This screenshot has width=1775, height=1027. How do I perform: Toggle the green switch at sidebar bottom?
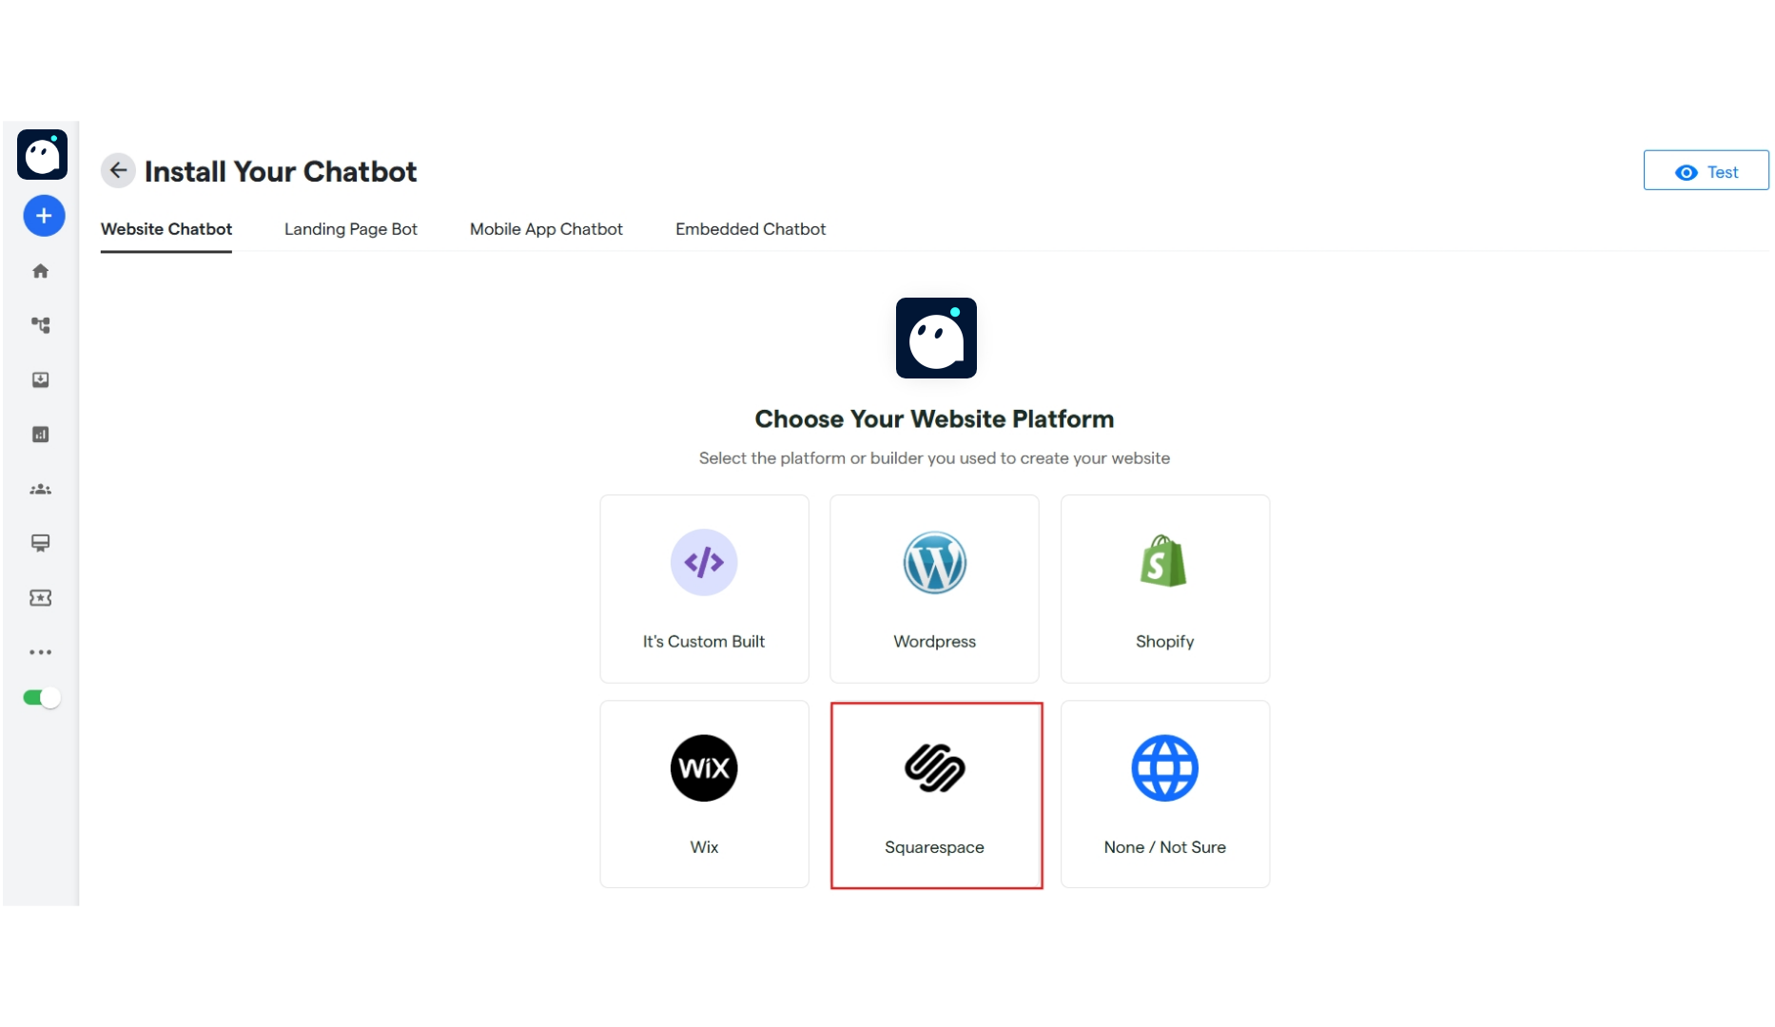[x=40, y=697]
